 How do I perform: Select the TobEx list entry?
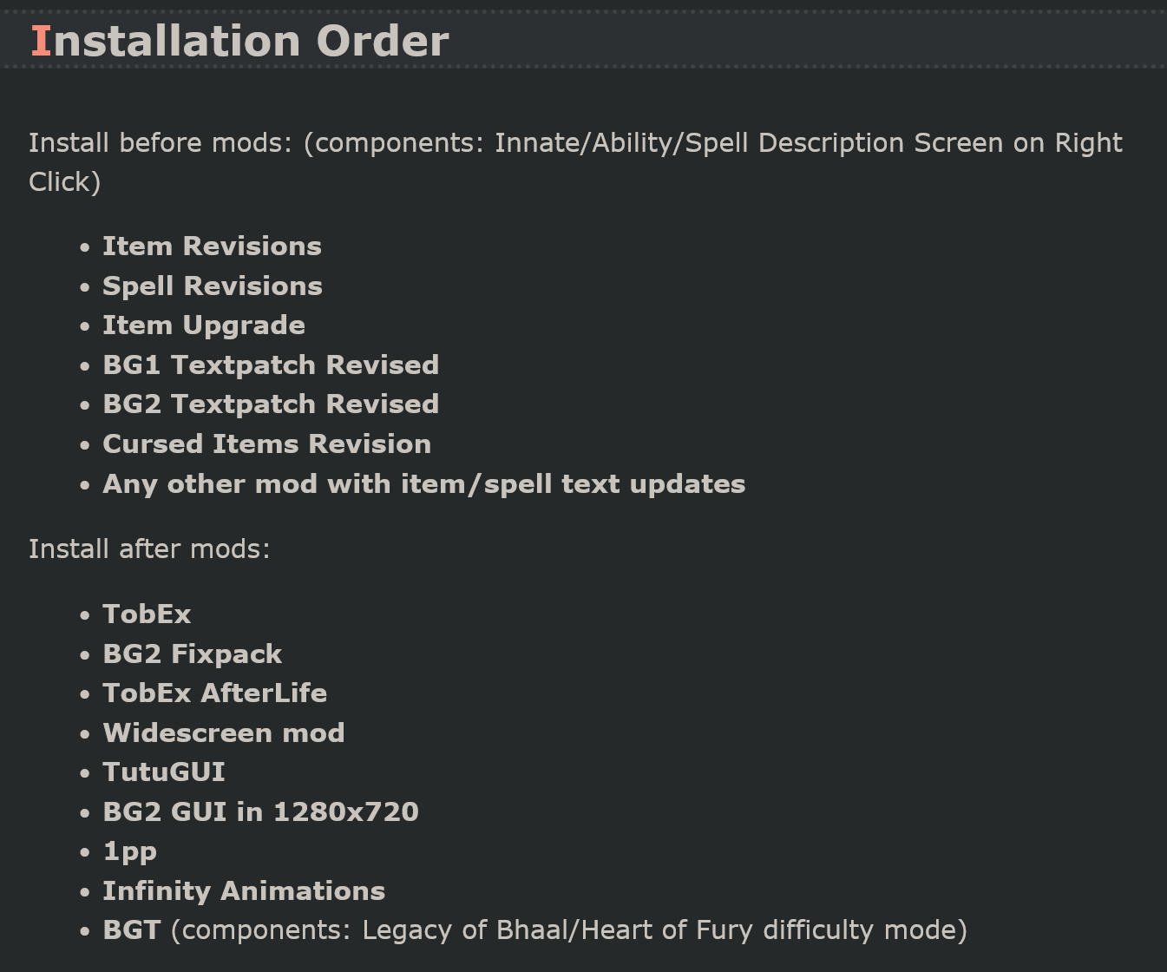147,614
